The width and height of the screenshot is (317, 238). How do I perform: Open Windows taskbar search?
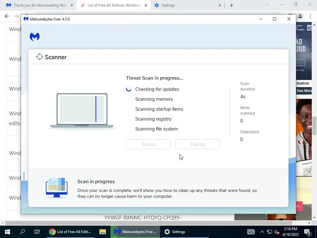pyautogui.click(x=22, y=232)
